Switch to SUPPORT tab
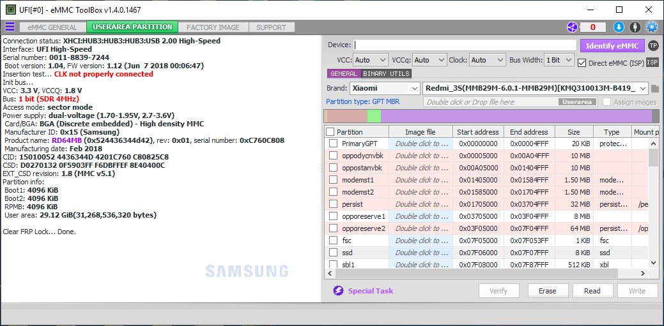The height and width of the screenshot is (326, 664). coord(271,27)
